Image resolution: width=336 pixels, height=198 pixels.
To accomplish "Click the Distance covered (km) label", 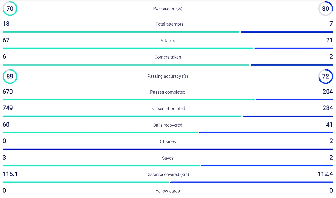I will pos(168,175).
